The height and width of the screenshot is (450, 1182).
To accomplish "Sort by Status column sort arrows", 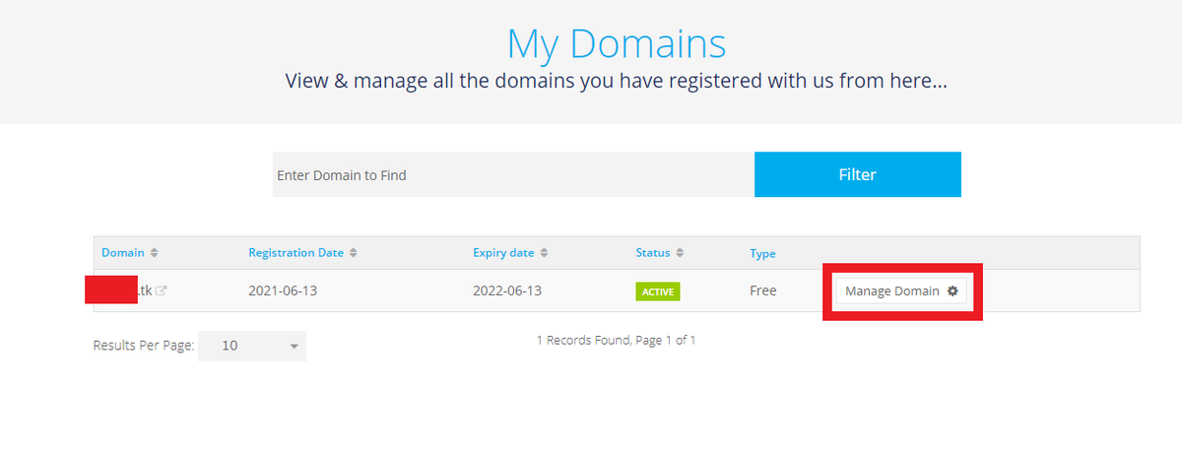I will 680,253.
